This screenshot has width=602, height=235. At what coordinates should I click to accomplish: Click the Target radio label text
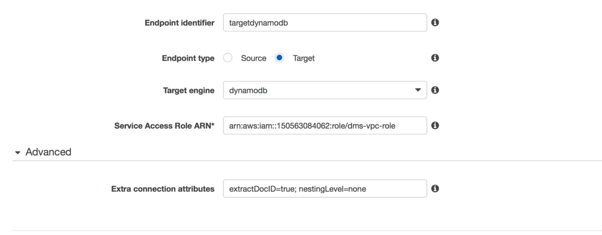click(x=304, y=58)
